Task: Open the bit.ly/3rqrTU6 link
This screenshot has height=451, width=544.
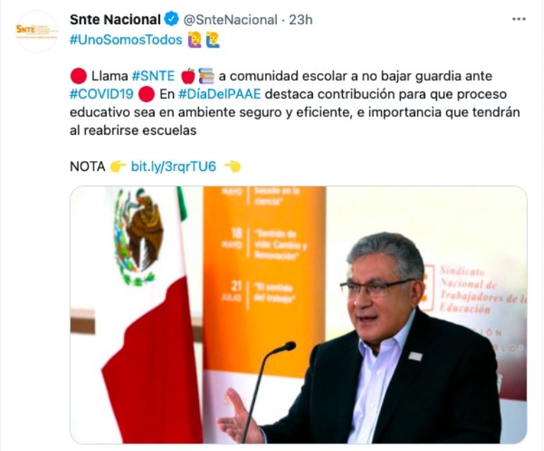Action: [x=174, y=167]
